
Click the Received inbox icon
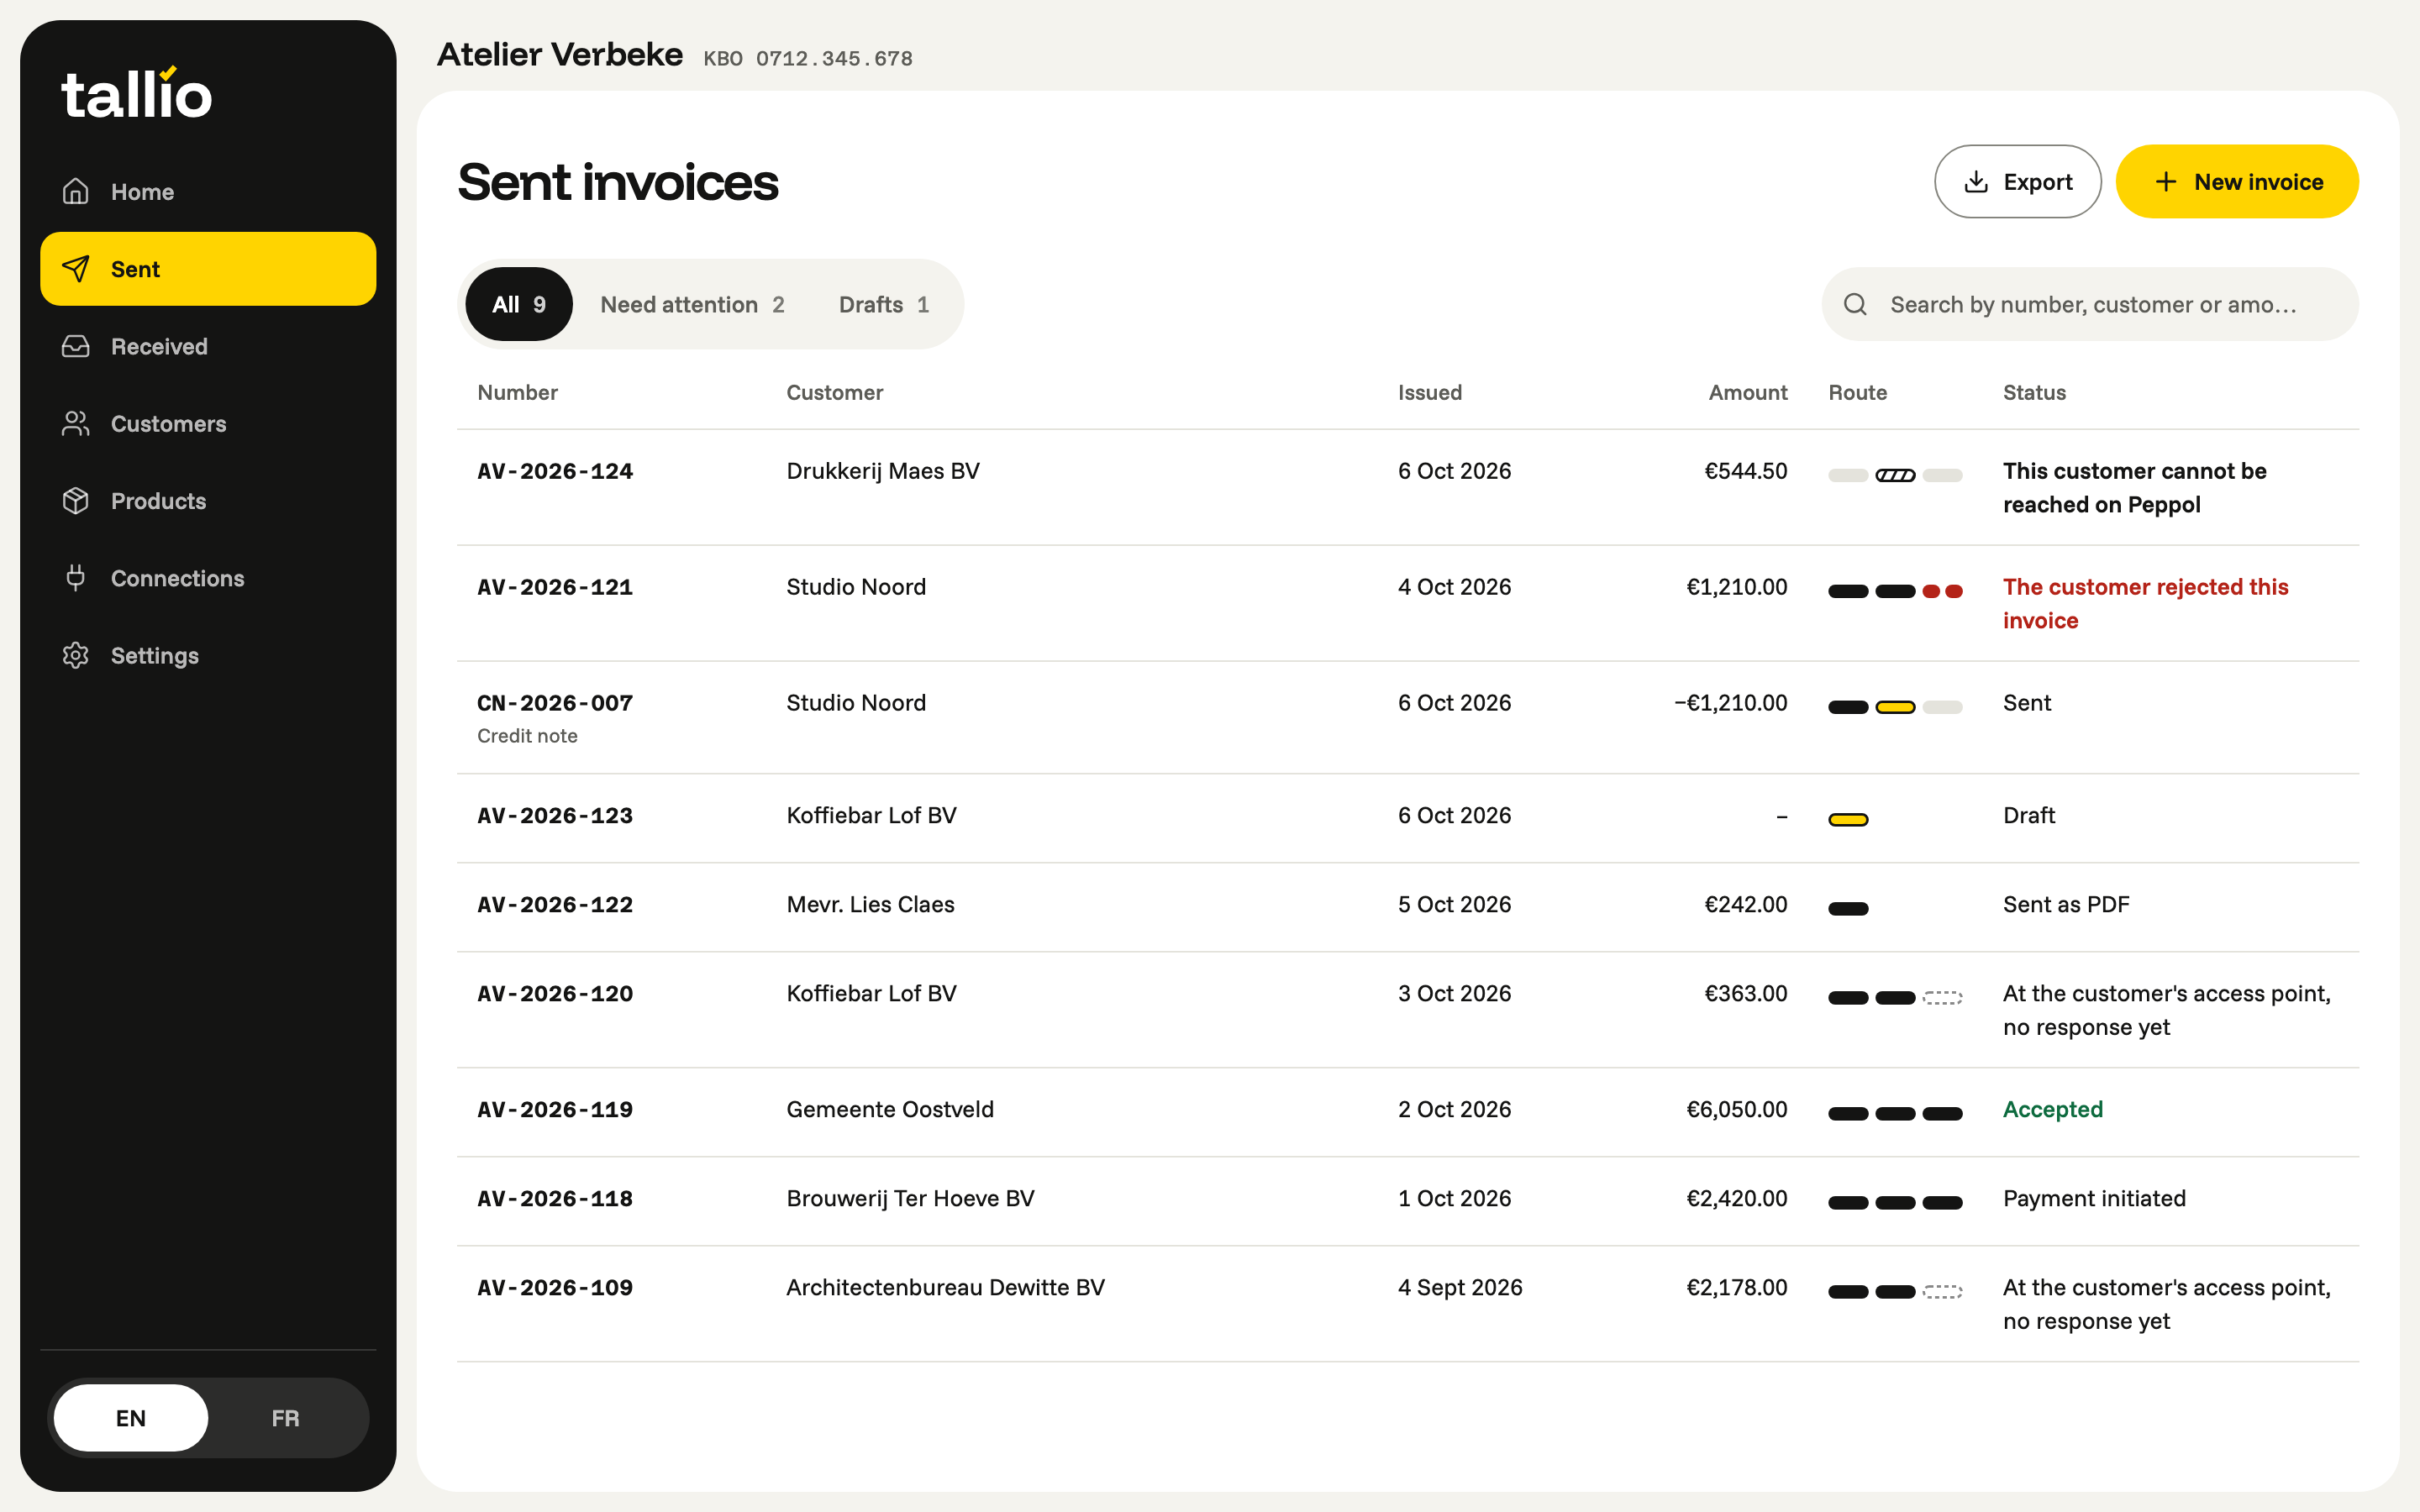point(76,346)
